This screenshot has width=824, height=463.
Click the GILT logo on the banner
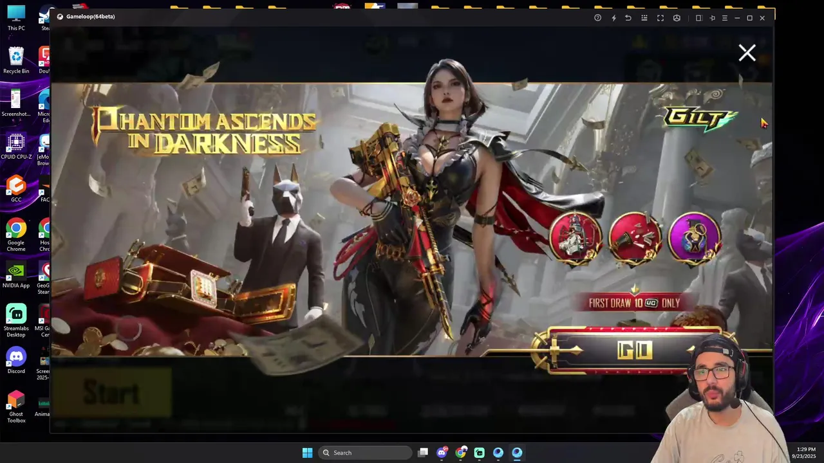pyautogui.click(x=700, y=118)
